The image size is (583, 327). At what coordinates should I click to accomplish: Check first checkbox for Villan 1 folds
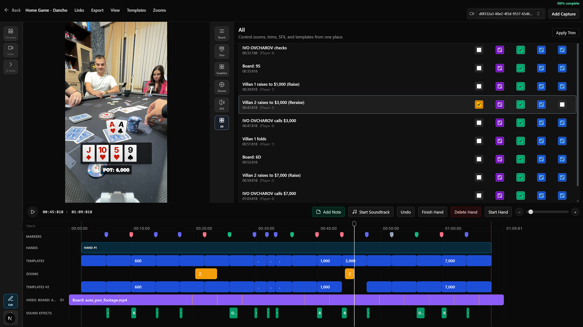pos(479,141)
